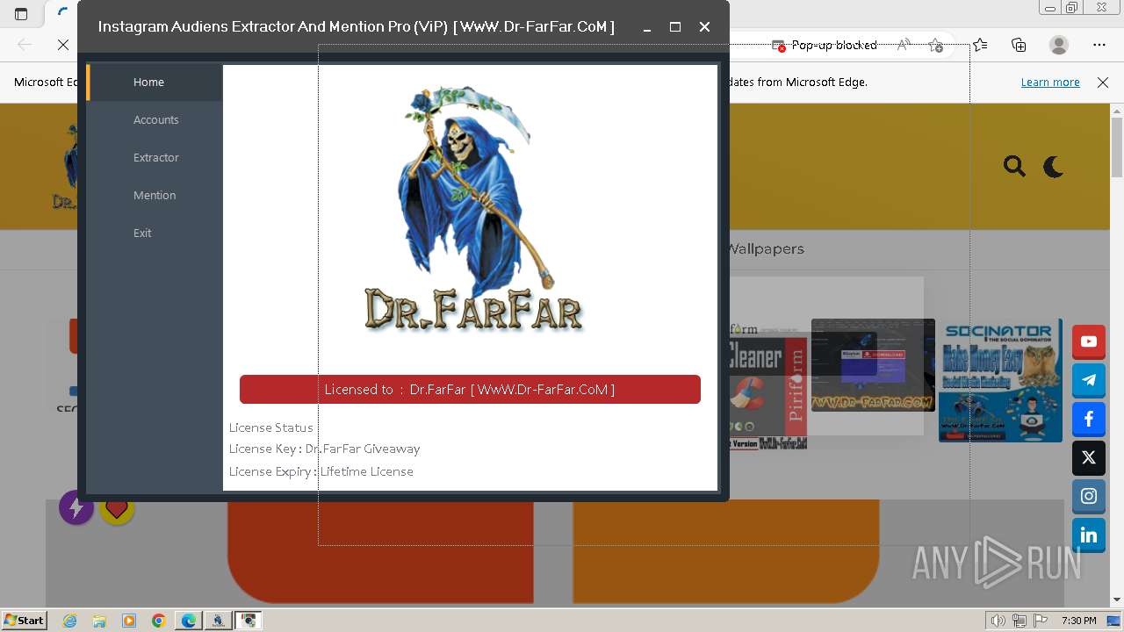The width and height of the screenshot is (1124, 632).
Task: Click the License Key Dr.FarFar Giveaway text
Action: coord(324,449)
